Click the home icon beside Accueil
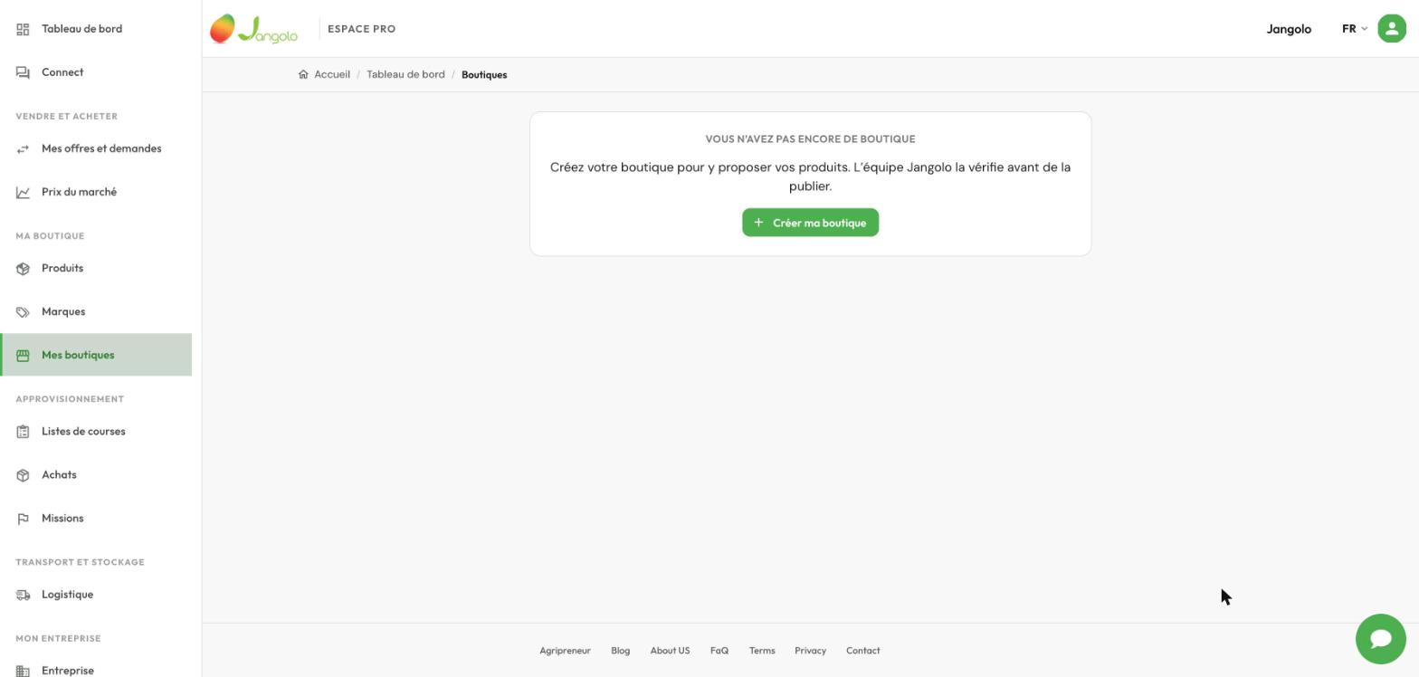 pyautogui.click(x=303, y=74)
